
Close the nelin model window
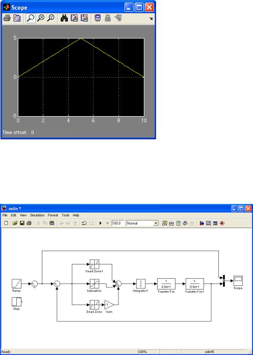pyautogui.click(x=248, y=209)
